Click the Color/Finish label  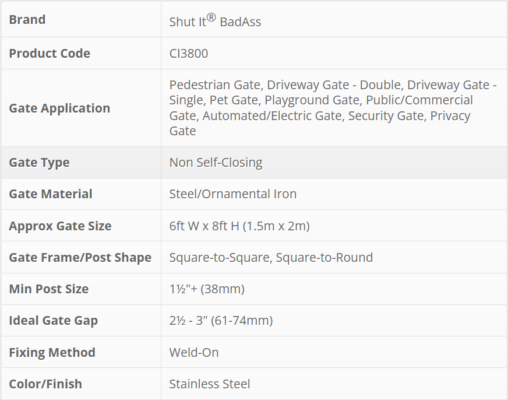pyautogui.click(x=45, y=384)
